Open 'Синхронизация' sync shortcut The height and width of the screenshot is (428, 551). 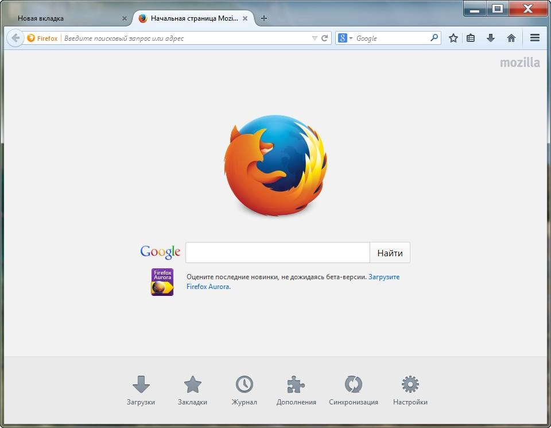pyautogui.click(x=354, y=390)
